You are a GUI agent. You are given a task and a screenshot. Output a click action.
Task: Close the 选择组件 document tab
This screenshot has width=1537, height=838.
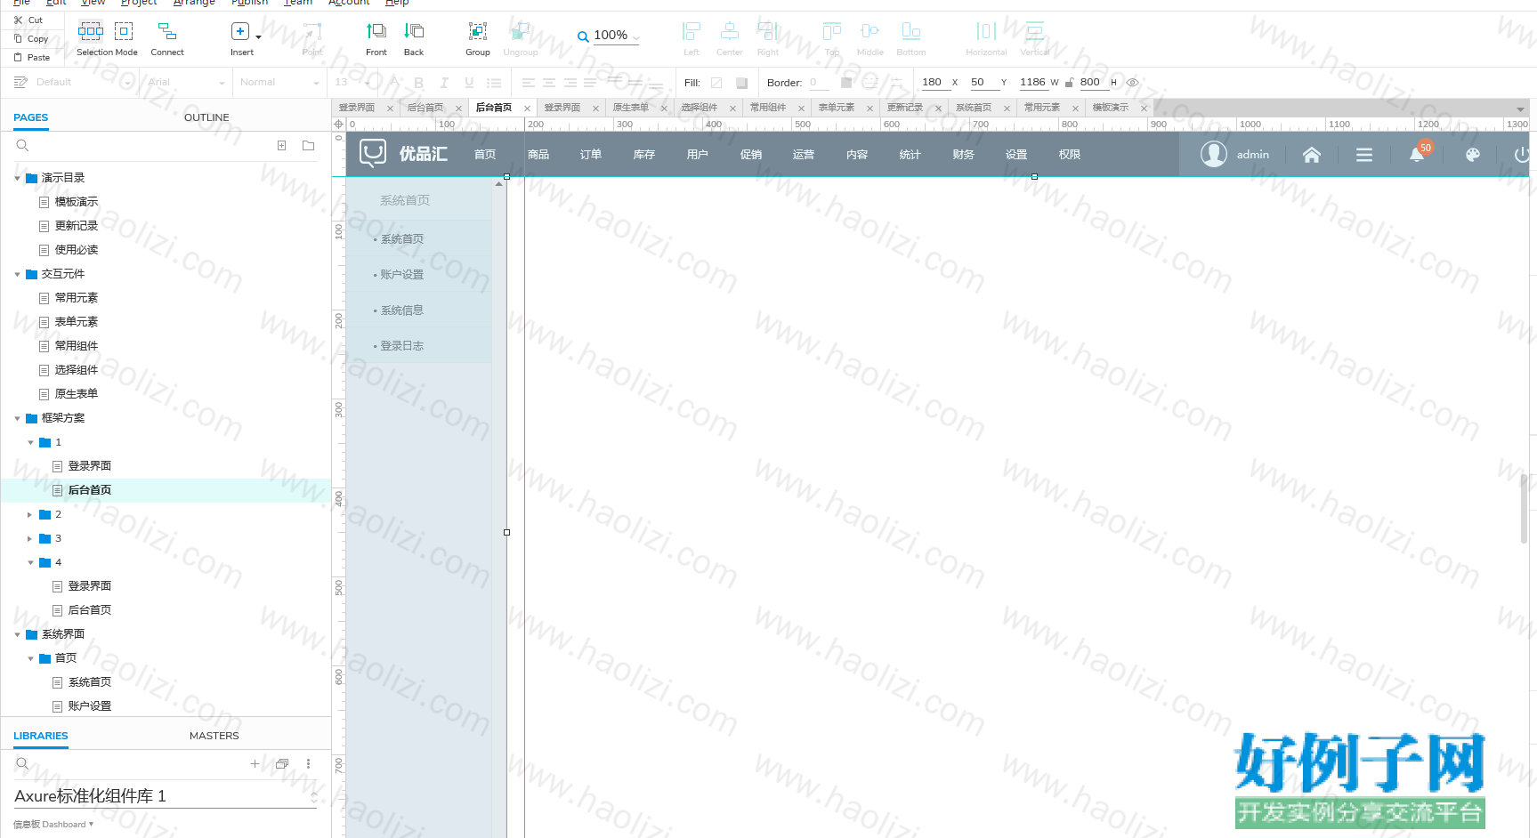click(x=733, y=109)
